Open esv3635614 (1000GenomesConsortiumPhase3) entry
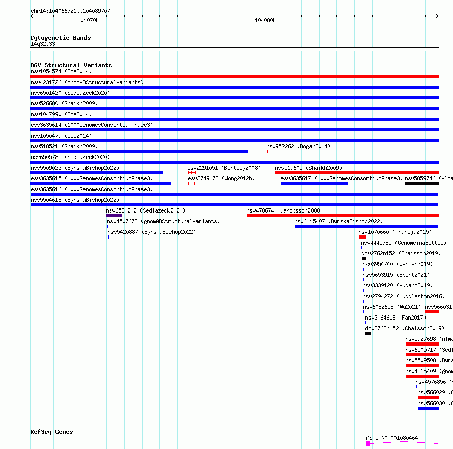The height and width of the screenshot is (449, 453). 92,125
